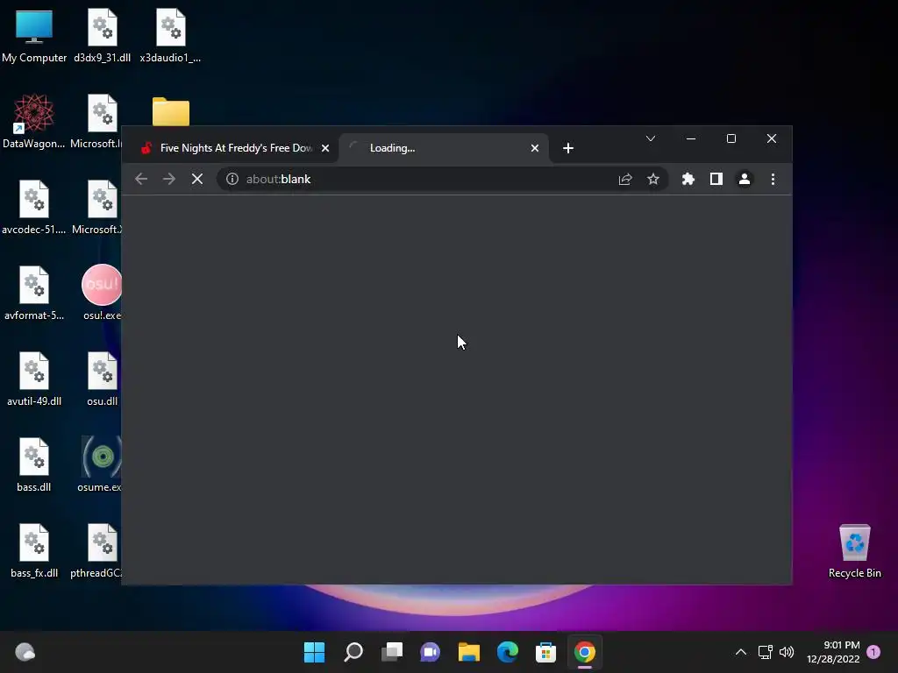
Task: Switch to Five Nights At Freddy's tab
Action: [236, 148]
